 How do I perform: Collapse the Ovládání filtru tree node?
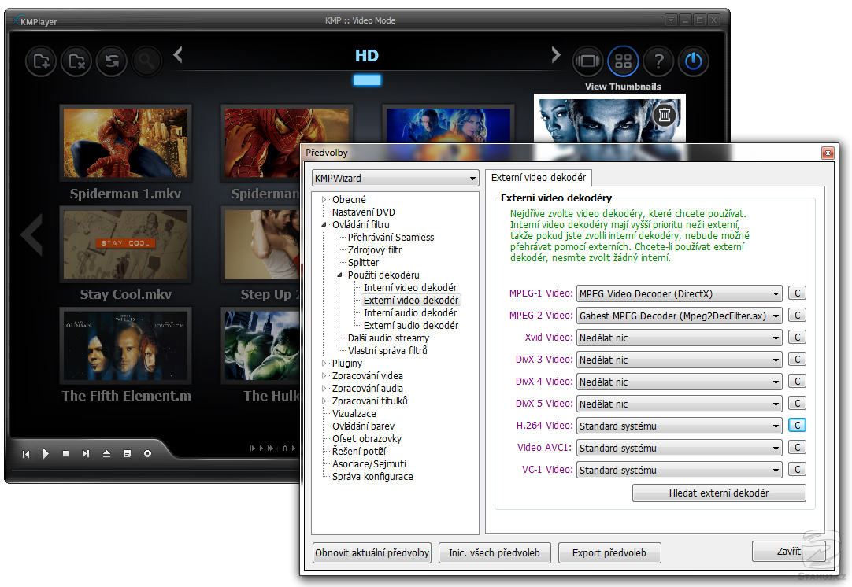[x=324, y=224]
